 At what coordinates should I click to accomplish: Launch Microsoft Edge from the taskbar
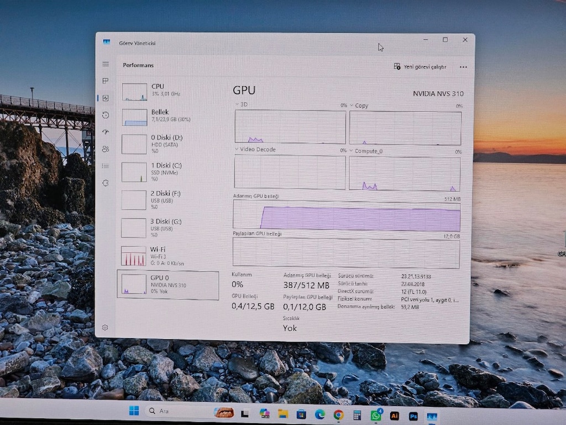coord(320,414)
